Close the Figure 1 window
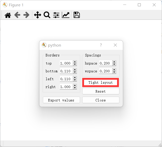The image size is (162, 147). [x=154, y=5]
